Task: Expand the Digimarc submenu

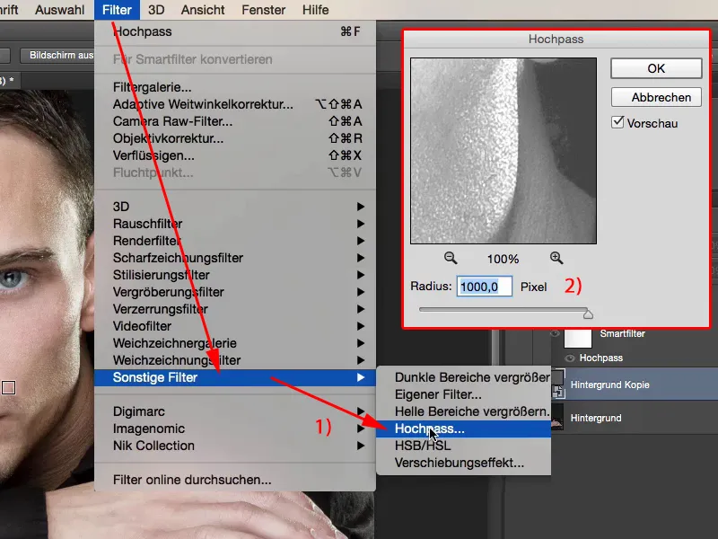Action: click(235, 411)
